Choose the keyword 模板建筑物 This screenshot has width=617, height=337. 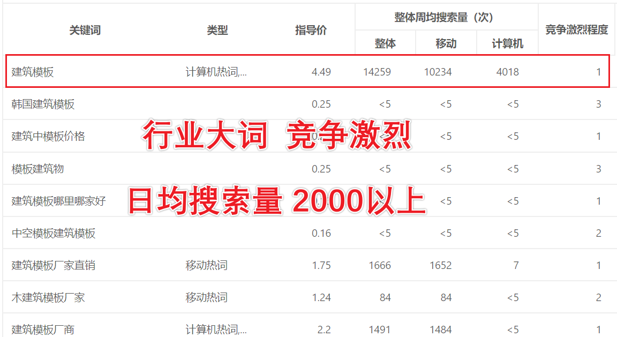[37, 169]
